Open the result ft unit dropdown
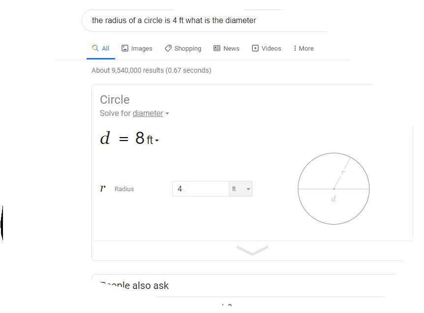The width and height of the screenshot is (424, 313). tap(152, 141)
